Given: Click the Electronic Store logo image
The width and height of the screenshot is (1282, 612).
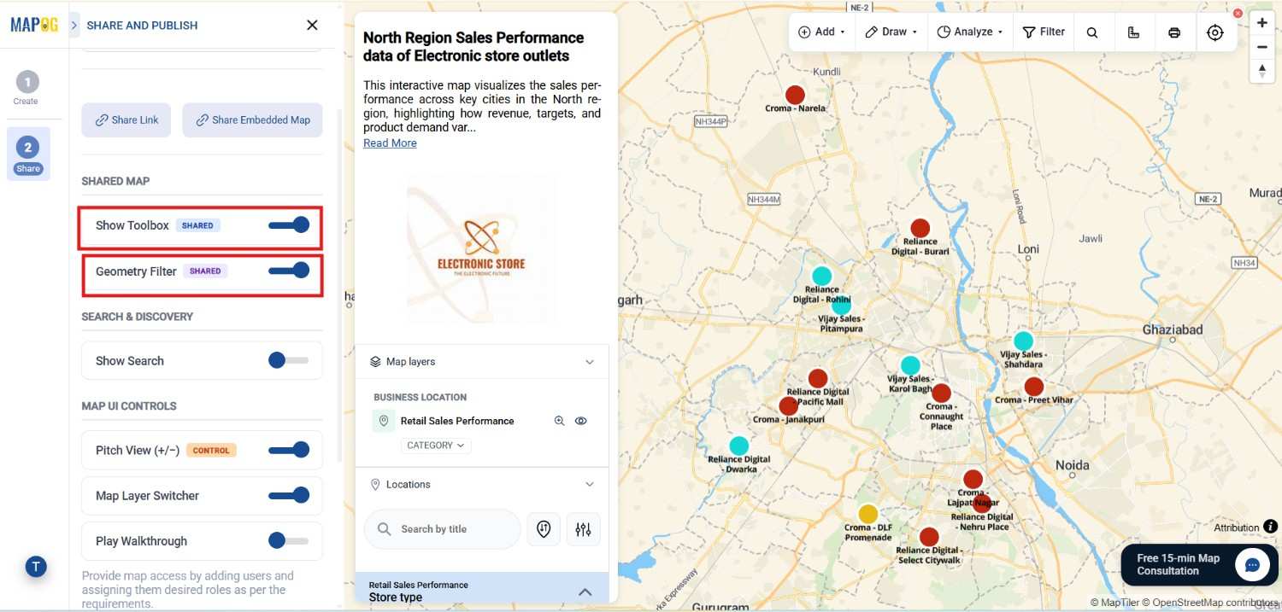Looking at the screenshot, I should [x=481, y=249].
